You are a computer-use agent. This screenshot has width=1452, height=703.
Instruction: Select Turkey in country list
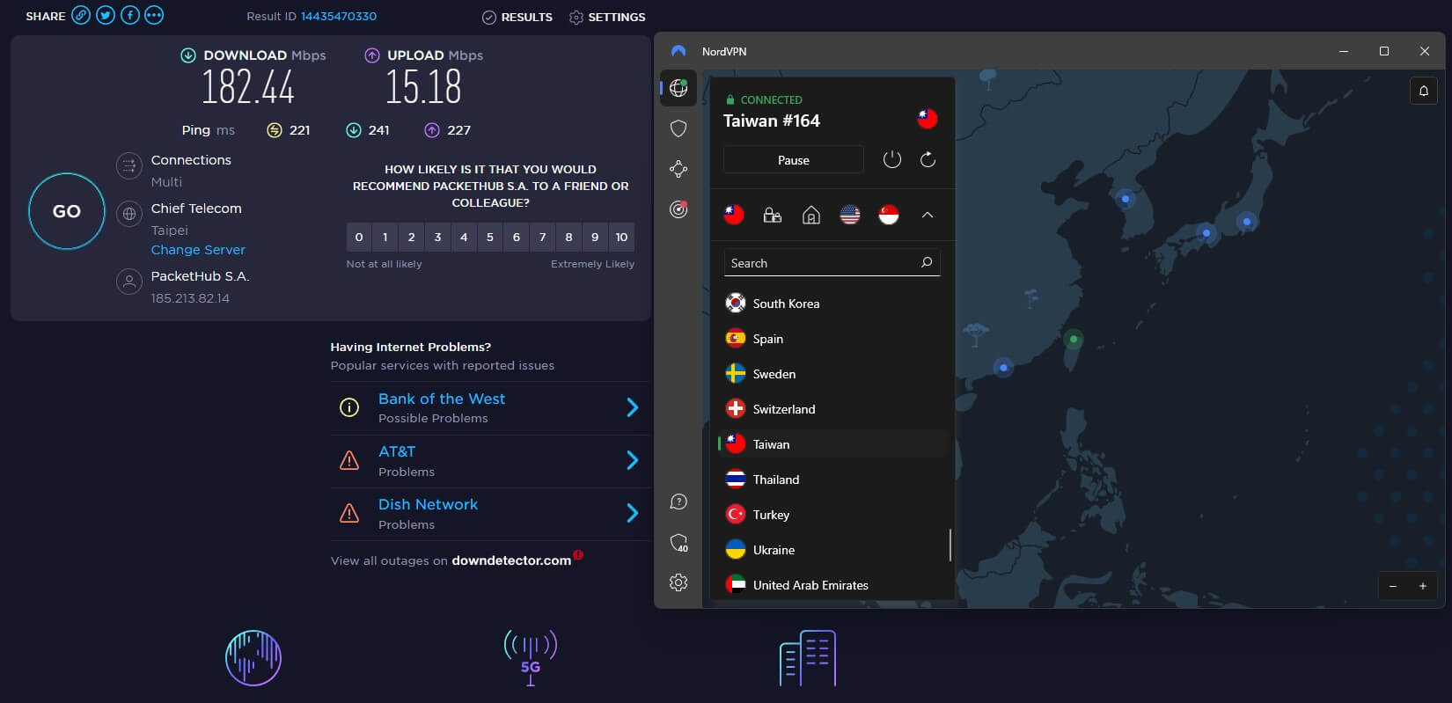(x=832, y=515)
